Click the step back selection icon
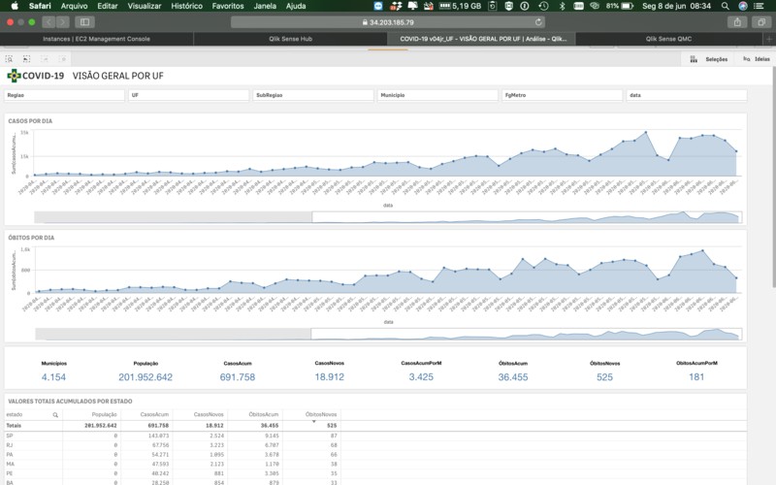The height and width of the screenshot is (485, 776). point(27,59)
